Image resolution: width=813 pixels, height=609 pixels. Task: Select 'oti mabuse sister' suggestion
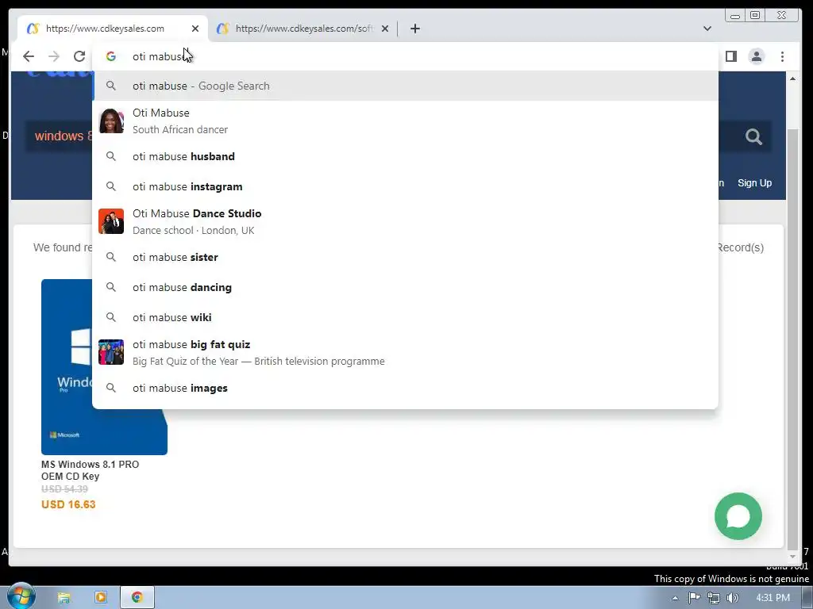tap(406, 257)
